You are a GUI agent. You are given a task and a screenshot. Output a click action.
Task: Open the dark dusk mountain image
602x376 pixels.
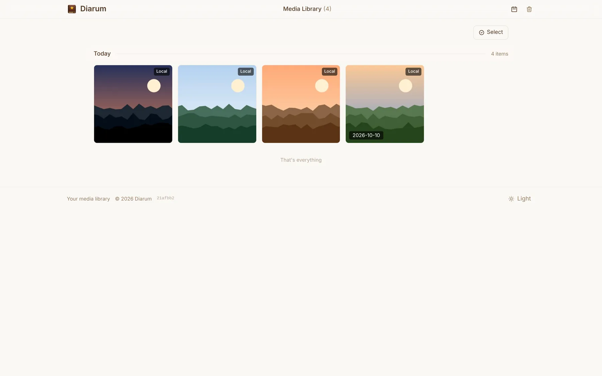tap(133, 104)
